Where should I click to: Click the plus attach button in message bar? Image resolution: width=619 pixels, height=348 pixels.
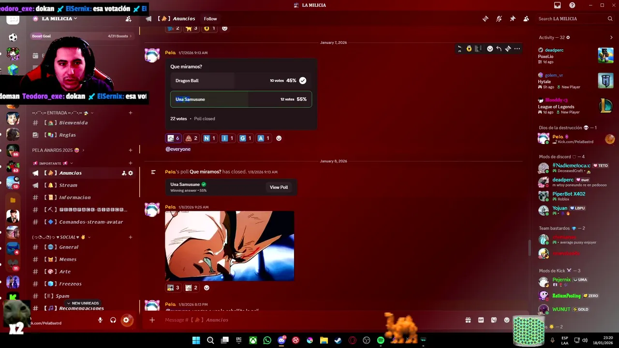(152, 320)
